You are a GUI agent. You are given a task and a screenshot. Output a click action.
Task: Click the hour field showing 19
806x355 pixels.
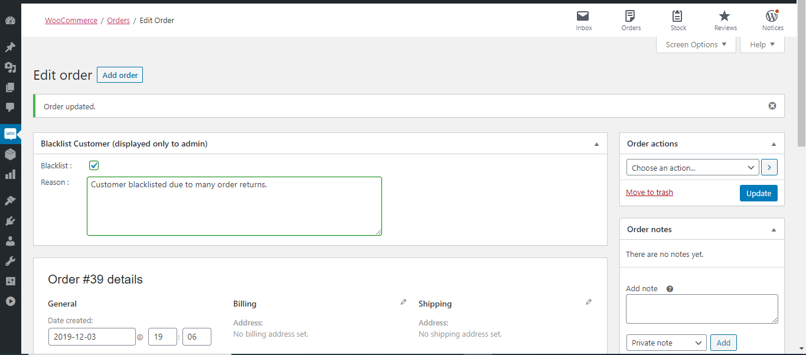point(162,337)
